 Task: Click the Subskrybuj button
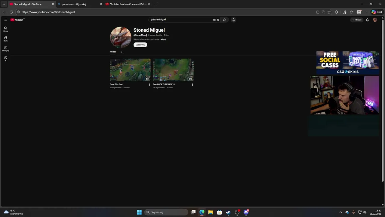pos(140,45)
